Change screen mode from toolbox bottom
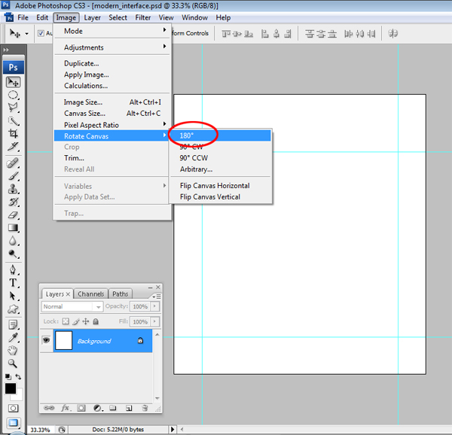The image size is (452, 435). pos(13,423)
